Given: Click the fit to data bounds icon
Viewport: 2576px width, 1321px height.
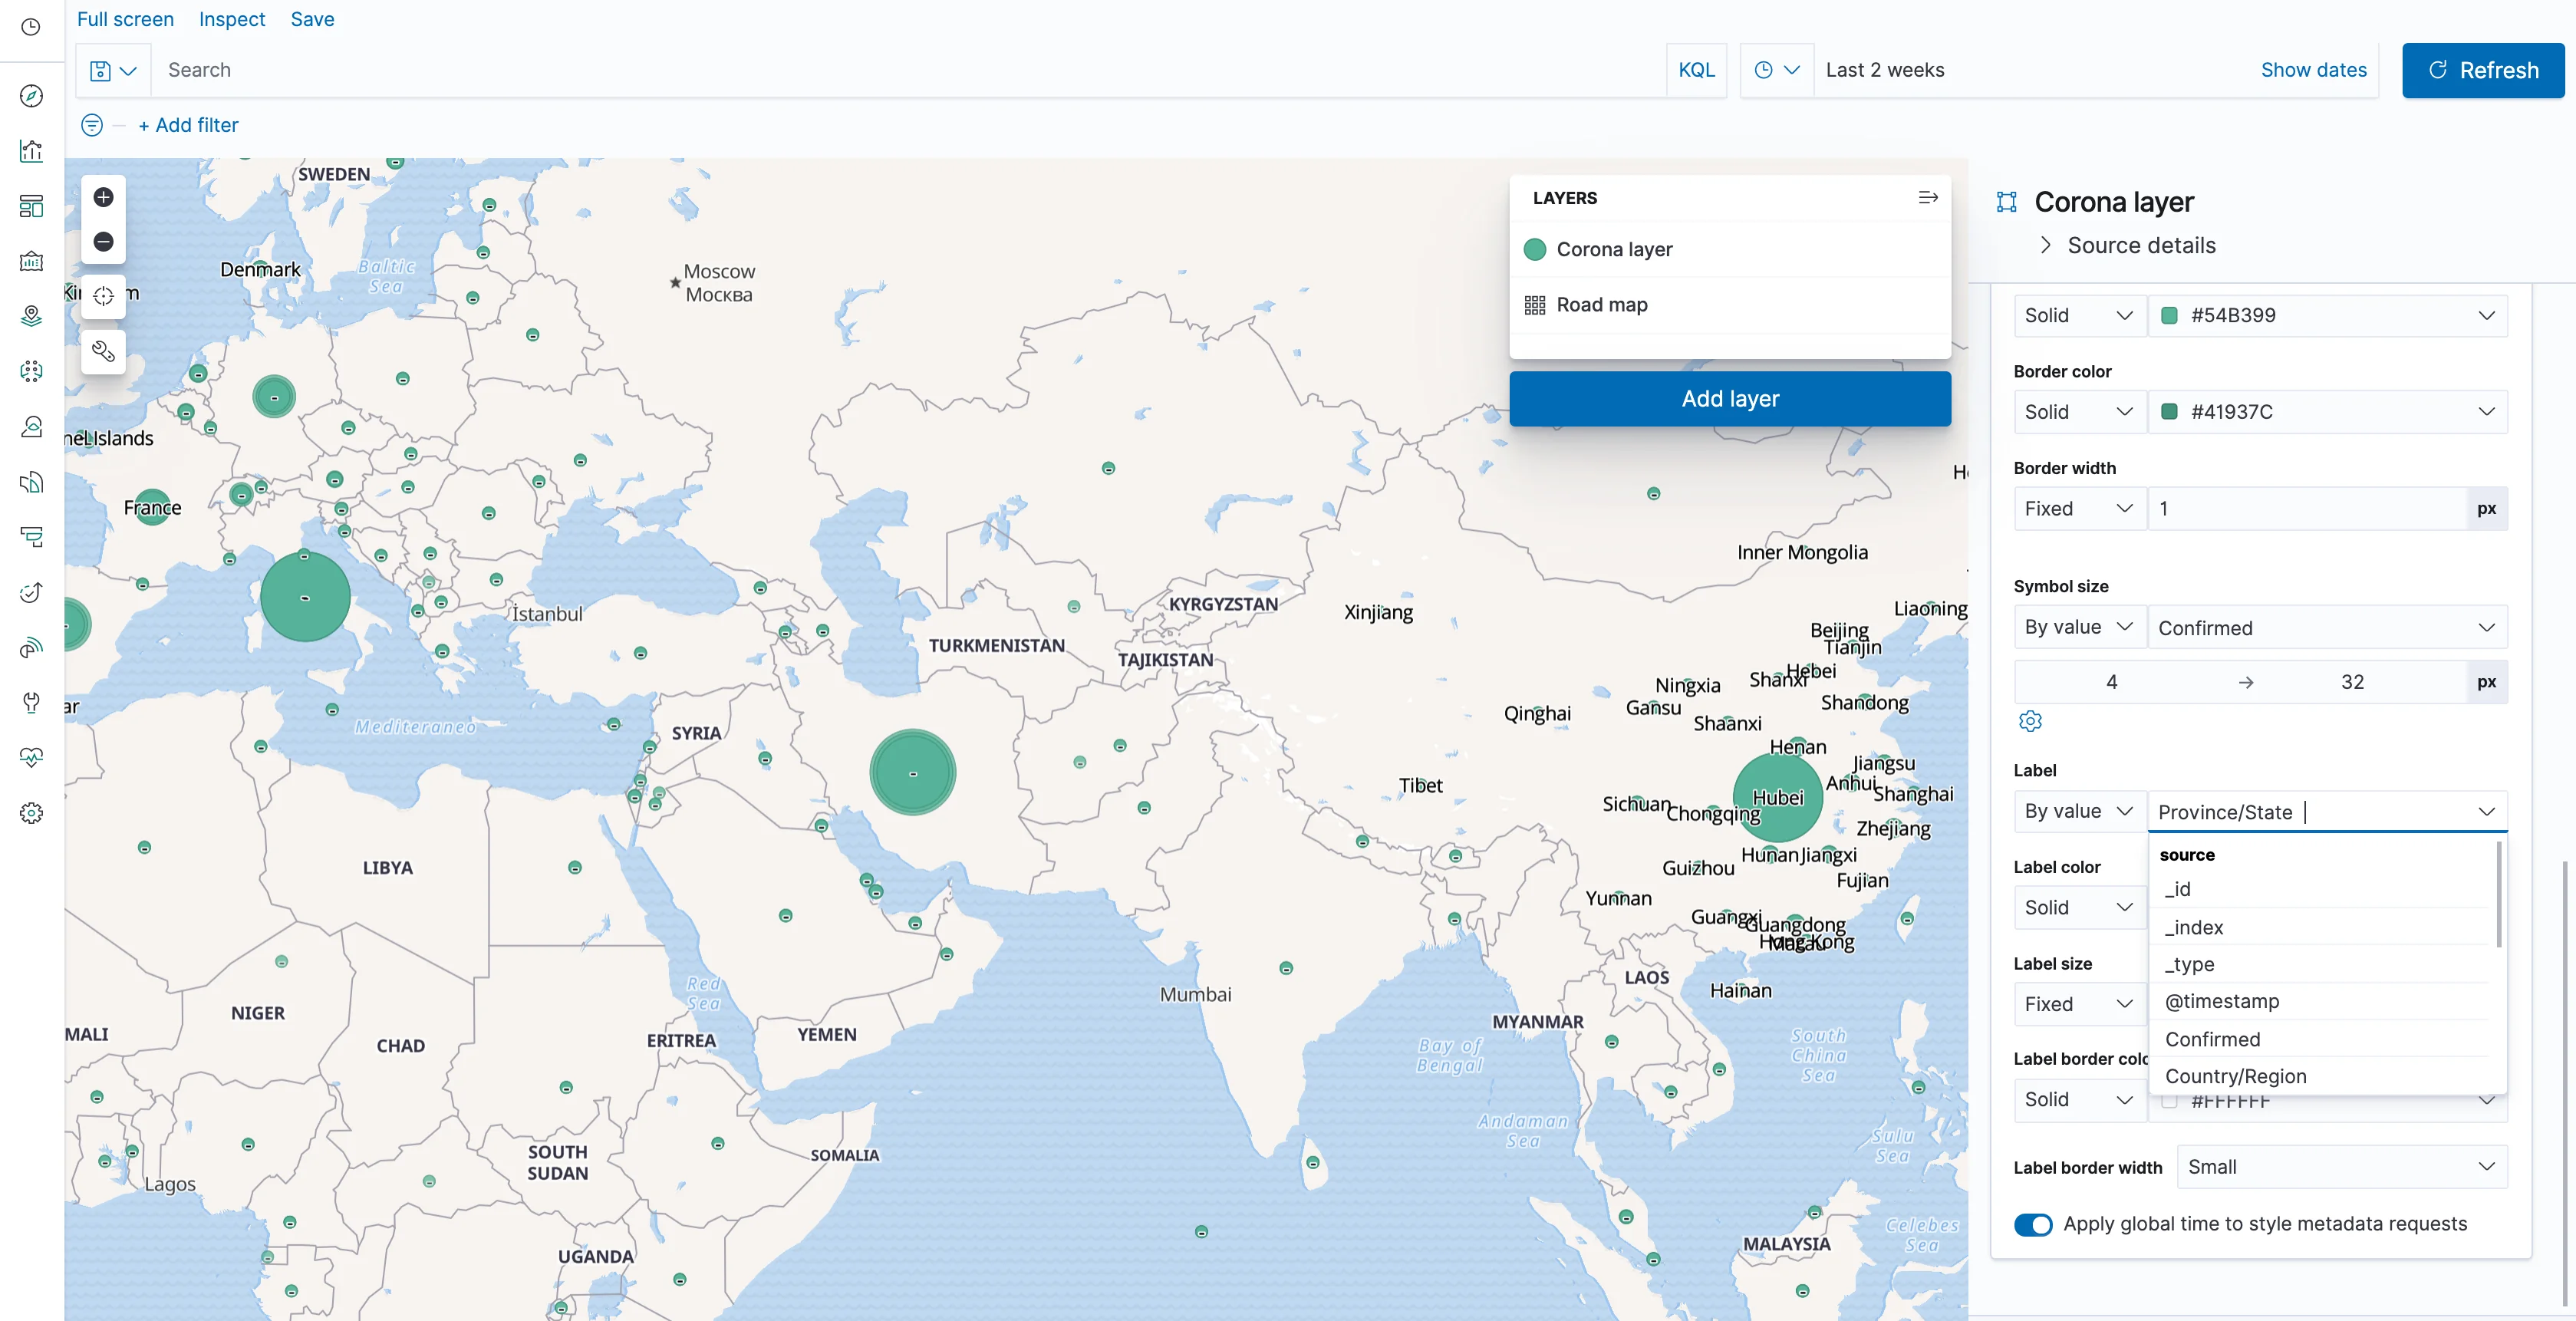Looking at the screenshot, I should click(103, 296).
